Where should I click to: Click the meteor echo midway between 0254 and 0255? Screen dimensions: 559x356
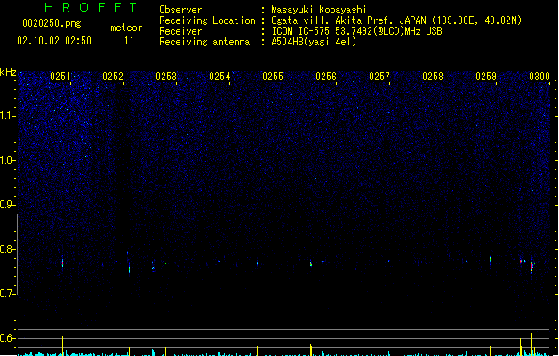click(257, 263)
